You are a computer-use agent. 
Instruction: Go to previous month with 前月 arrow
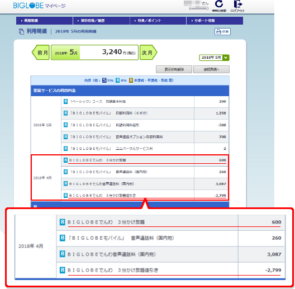pos(41,53)
